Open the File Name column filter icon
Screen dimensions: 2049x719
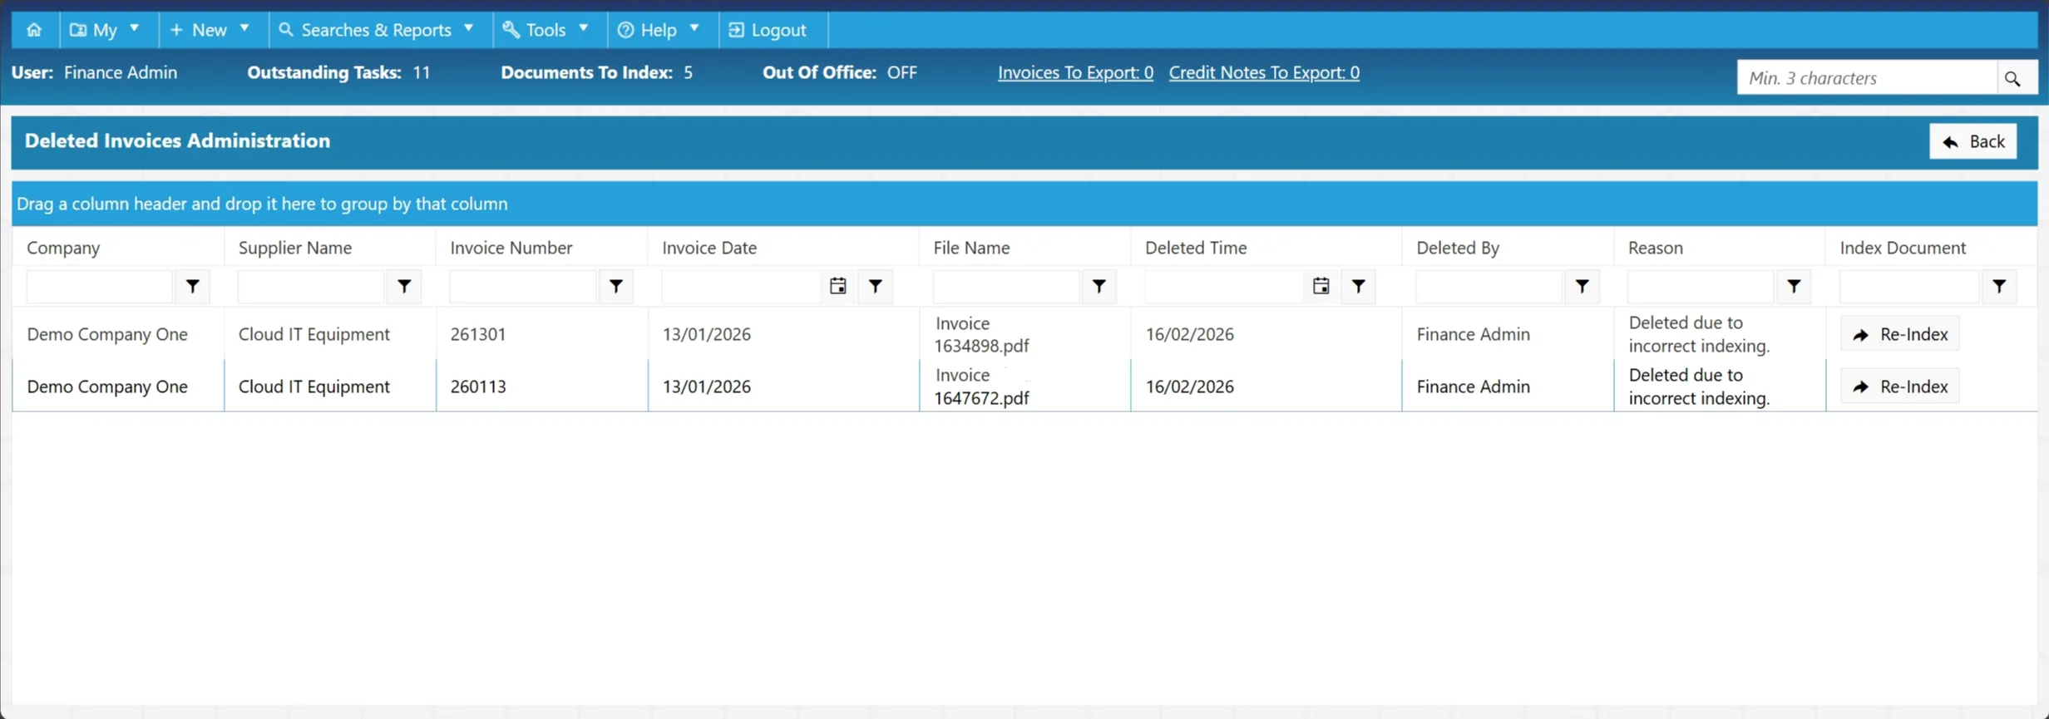point(1099,286)
